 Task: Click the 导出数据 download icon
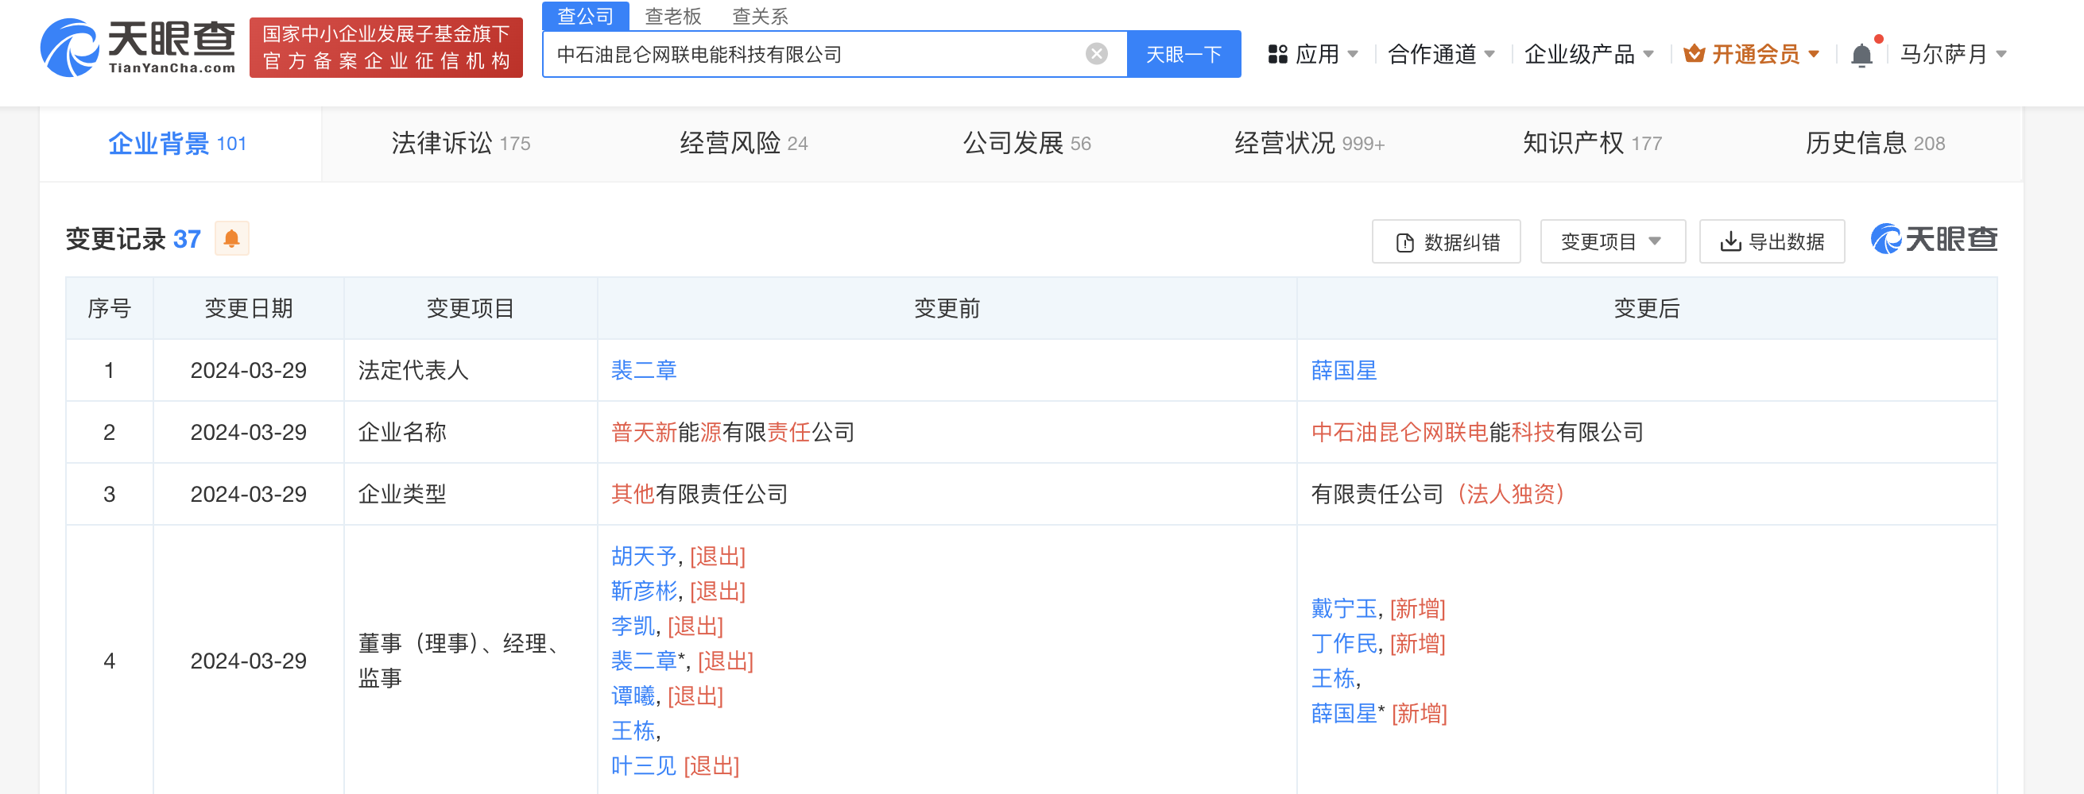pos(1730,240)
